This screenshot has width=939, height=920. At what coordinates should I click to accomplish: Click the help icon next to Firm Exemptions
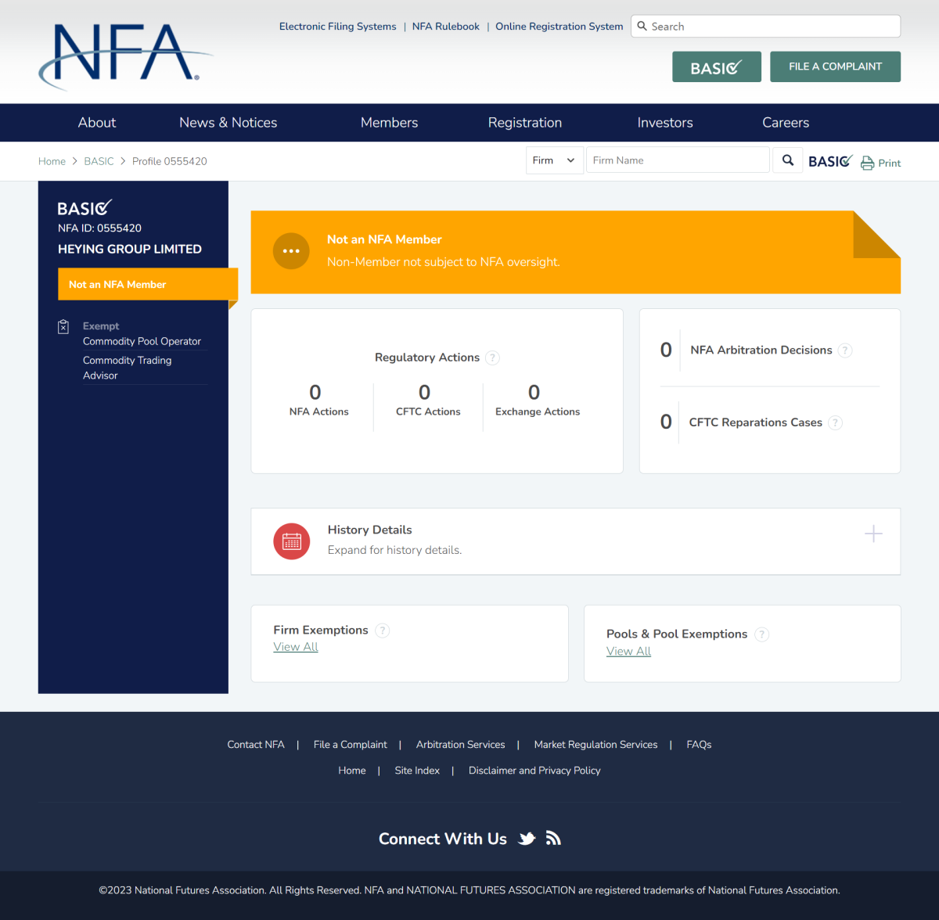point(382,630)
